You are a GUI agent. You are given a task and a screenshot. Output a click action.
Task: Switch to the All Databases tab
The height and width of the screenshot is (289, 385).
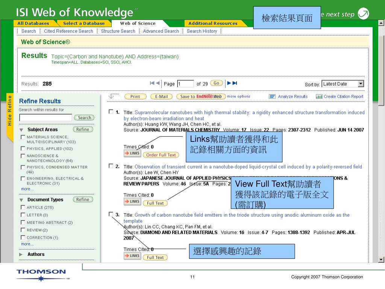[x=33, y=23]
